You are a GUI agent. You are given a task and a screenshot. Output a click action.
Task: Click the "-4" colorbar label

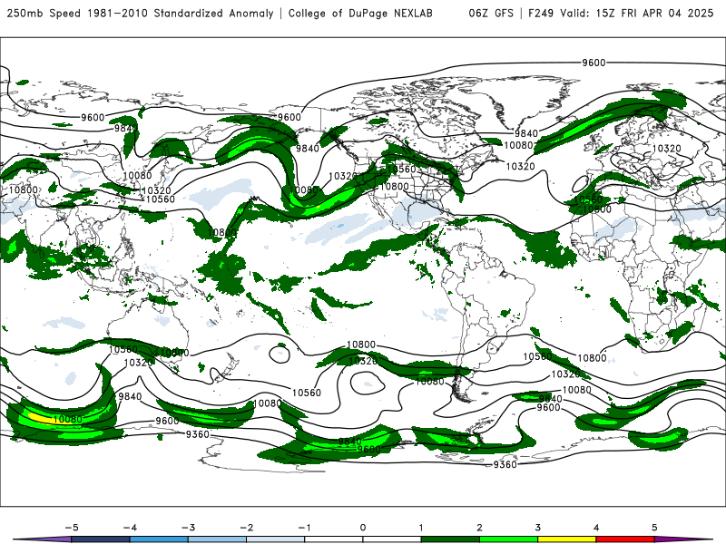pyautogui.click(x=130, y=528)
